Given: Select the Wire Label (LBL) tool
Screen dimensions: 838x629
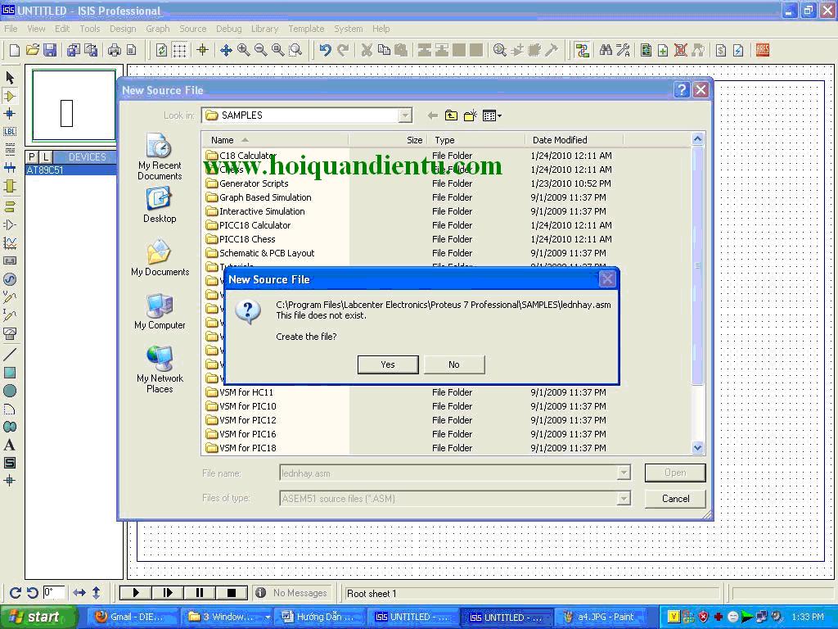Looking at the screenshot, I should pyautogui.click(x=10, y=132).
